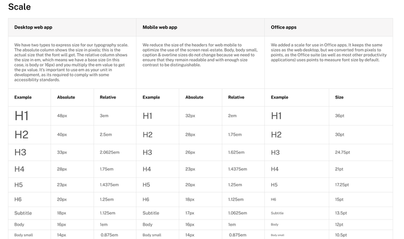
Task: Click the Office apps Size column header
Action: (339, 97)
